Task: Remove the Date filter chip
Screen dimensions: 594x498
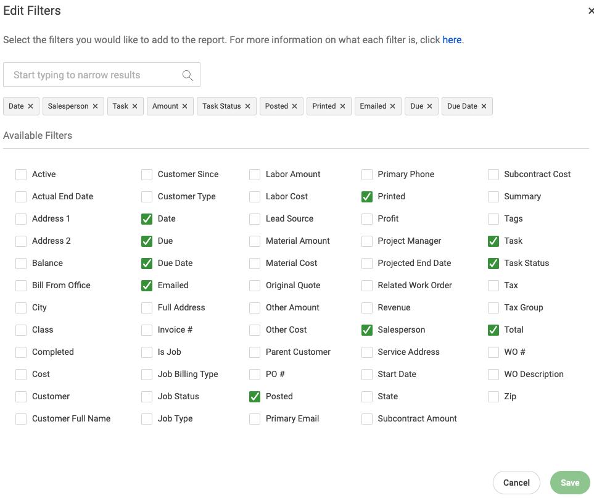Action: [31, 106]
